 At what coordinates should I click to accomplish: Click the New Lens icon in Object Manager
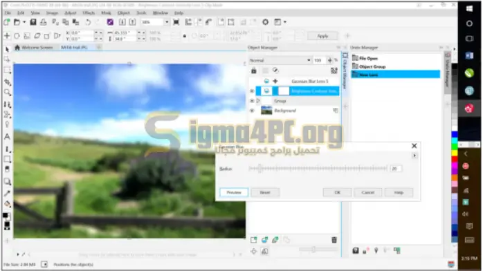264,240
